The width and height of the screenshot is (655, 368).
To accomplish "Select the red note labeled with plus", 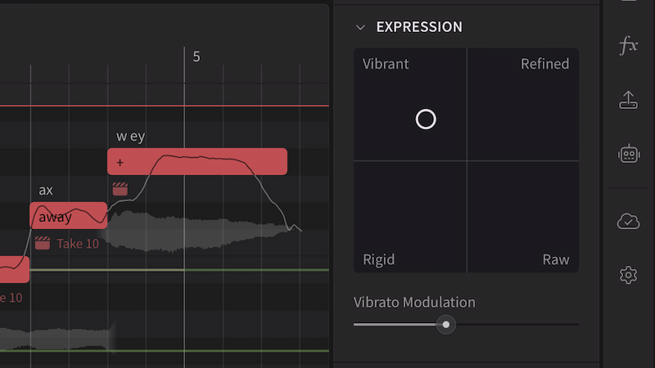I will point(196,161).
